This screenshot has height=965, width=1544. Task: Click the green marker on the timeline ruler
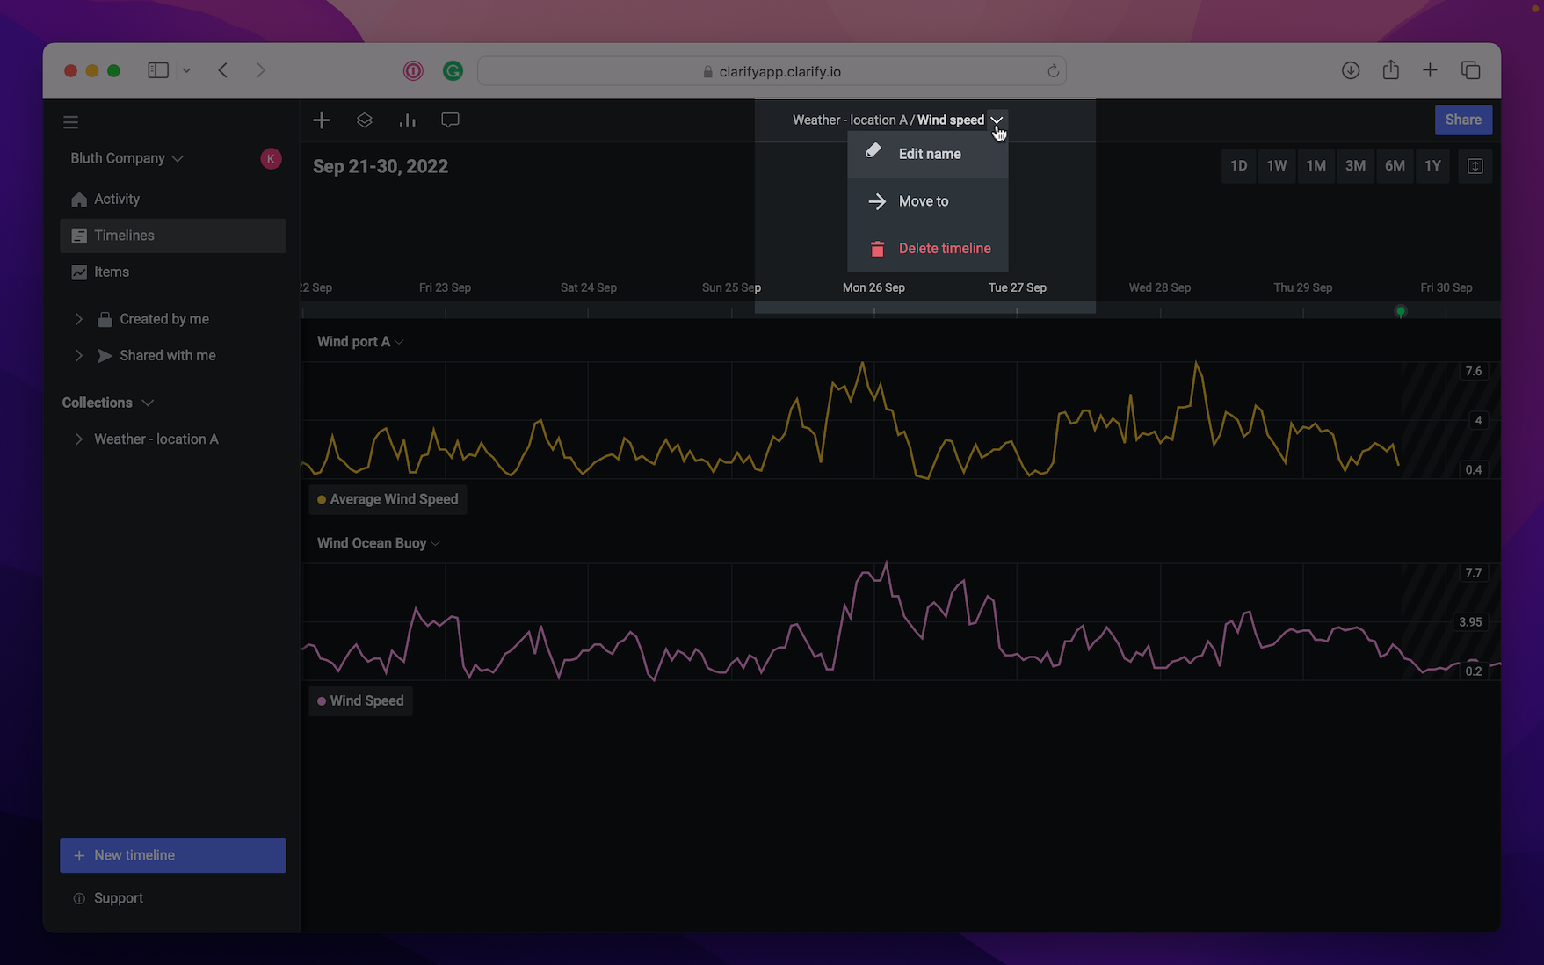(x=1401, y=311)
